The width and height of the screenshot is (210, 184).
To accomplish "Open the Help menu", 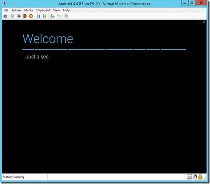I will (x=66, y=10).
